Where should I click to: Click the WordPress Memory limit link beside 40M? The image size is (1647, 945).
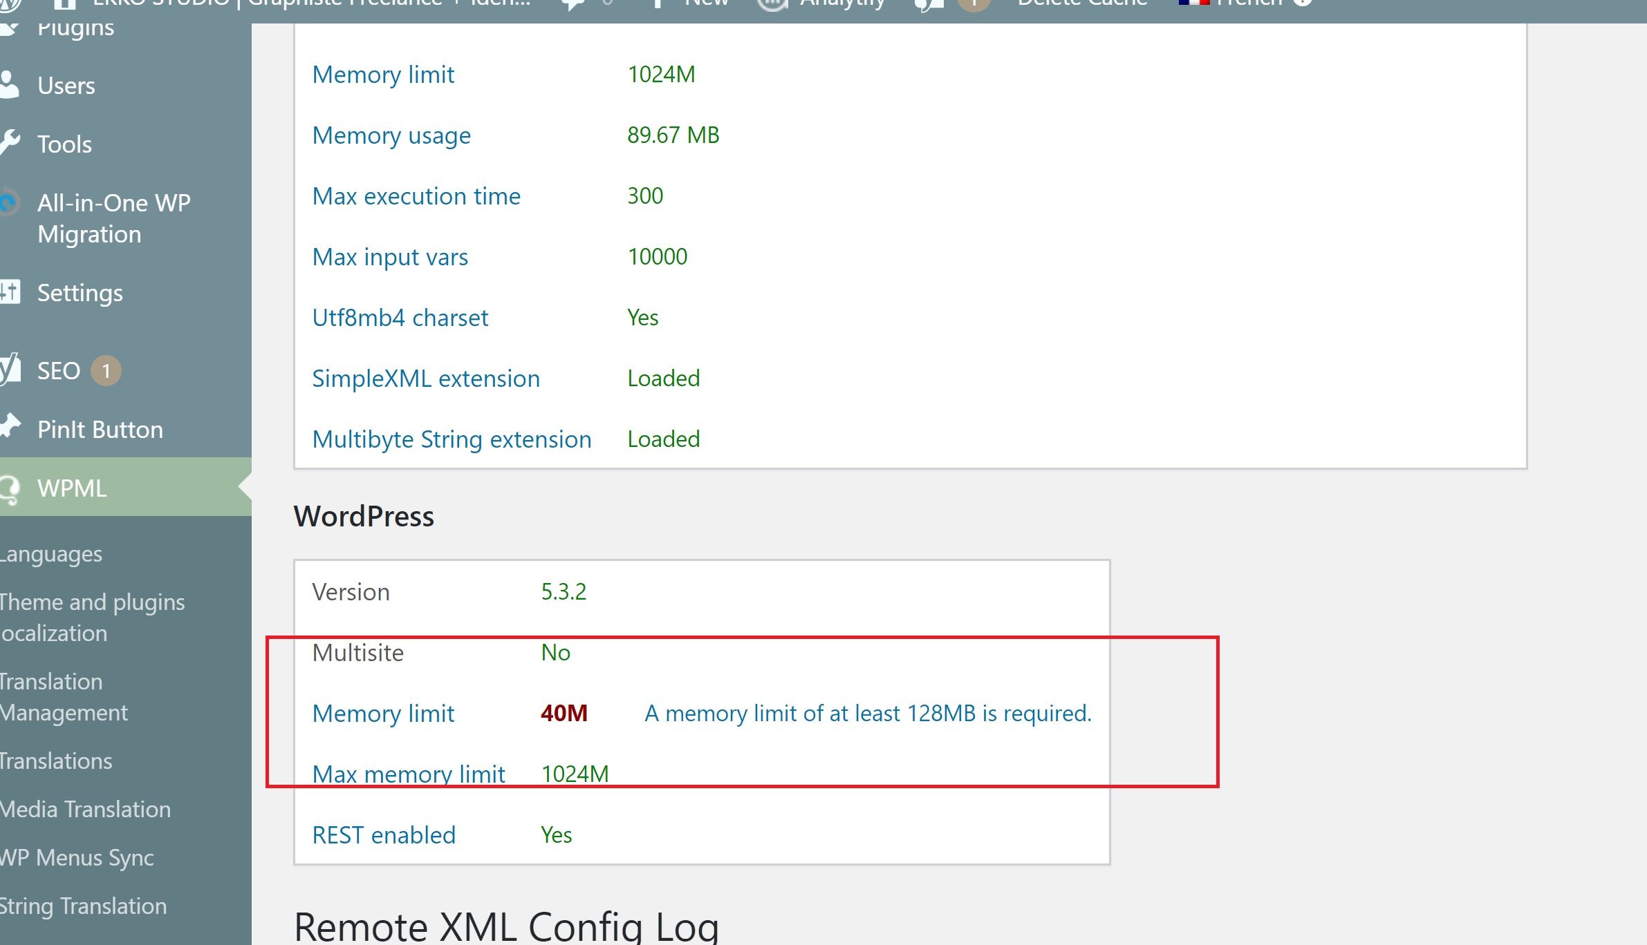(383, 714)
